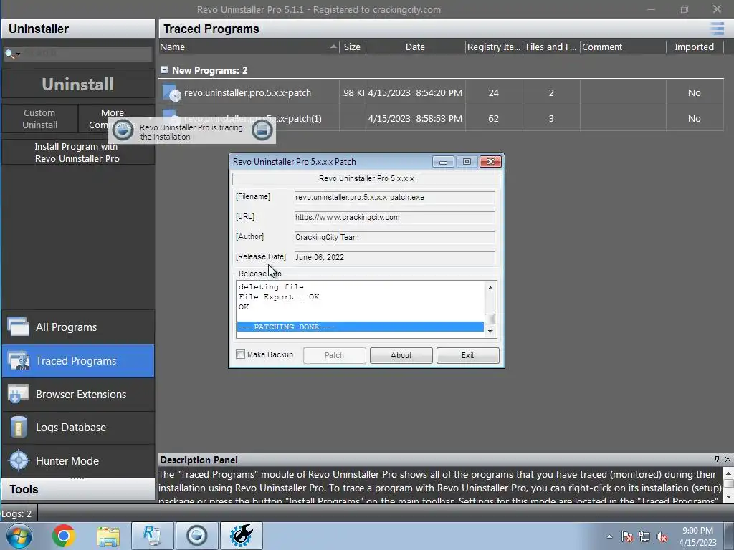The height and width of the screenshot is (550, 734).
Task: Click the round tracing app taskbar icon
Action: pyautogui.click(x=196, y=536)
